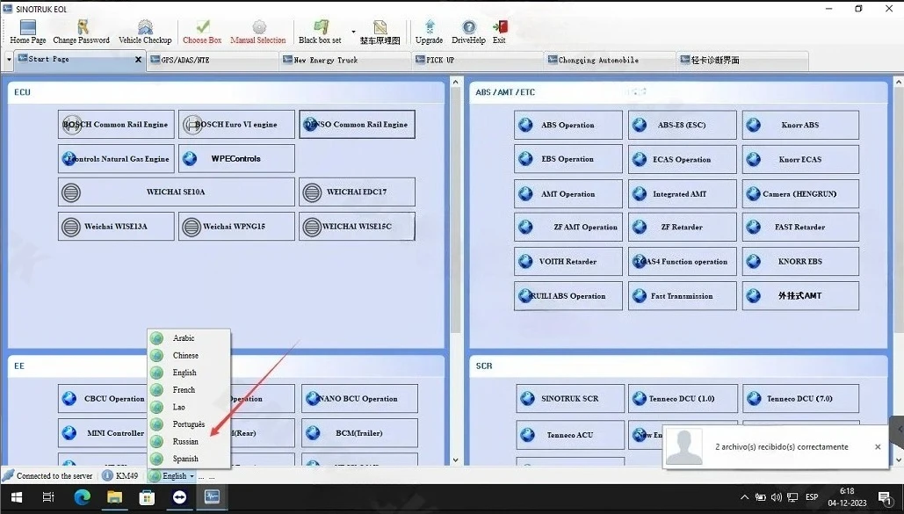Click the ABS Operation globe icon
Viewport: 904px width, 514px height.
point(525,125)
